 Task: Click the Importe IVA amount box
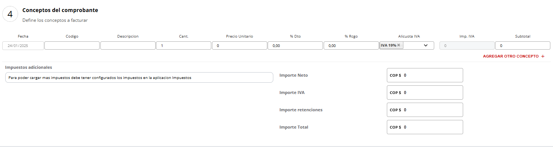425,92
